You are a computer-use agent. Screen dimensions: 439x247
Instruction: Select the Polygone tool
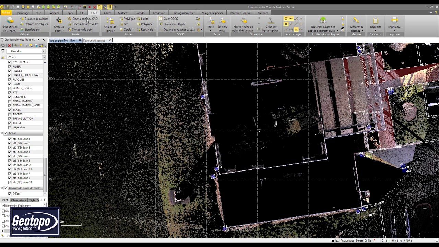pyautogui.click(x=144, y=24)
